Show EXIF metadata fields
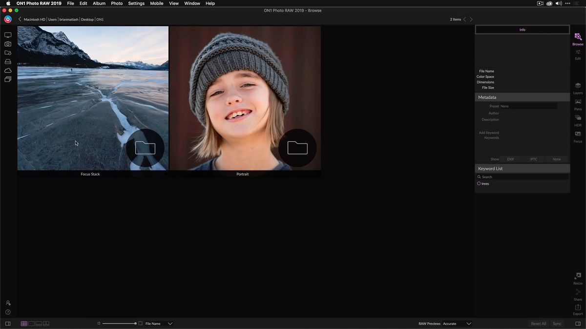 (510, 159)
